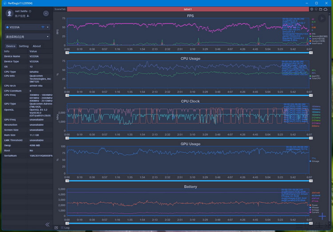Click left handle of CPU Usage range slider

(x=67, y=96)
